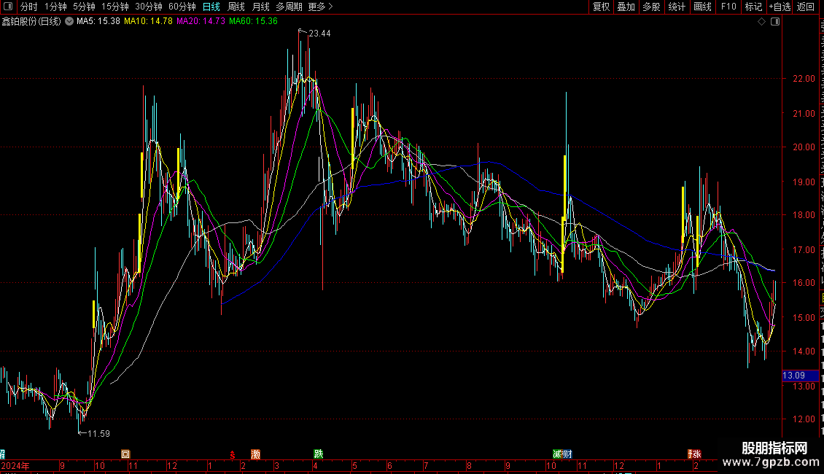Open the 多周期 multi-period view
The image size is (824, 474).
click(289, 7)
